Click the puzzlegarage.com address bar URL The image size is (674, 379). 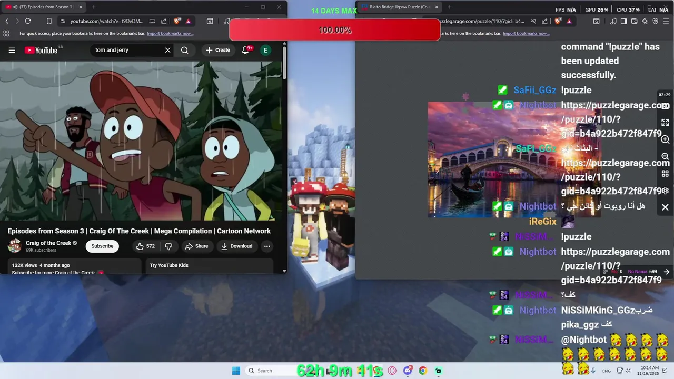[482, 21]
